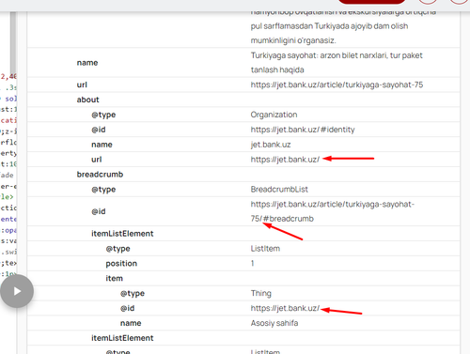The height and width of the screenshot is (354, 470).
Task: Click the 'jet.bank.uz' name value
Action: pyautogui.click(x=271, y=145)
